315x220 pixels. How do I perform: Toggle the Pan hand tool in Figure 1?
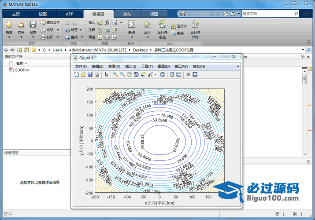click(x=129, y=75)
